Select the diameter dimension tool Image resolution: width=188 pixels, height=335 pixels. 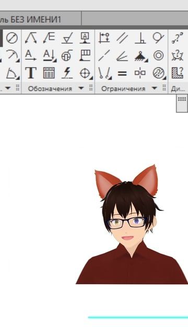[x=11, y=38]
